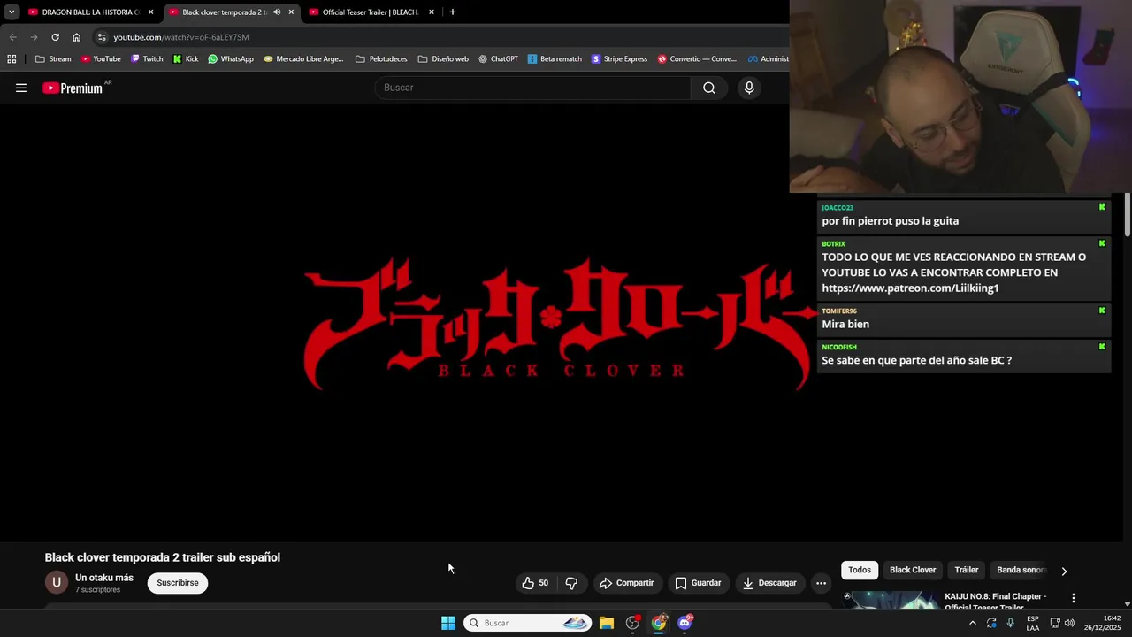
Task: Mute the Black Clover tab audio icon
Action: click(x=277, y=12)
